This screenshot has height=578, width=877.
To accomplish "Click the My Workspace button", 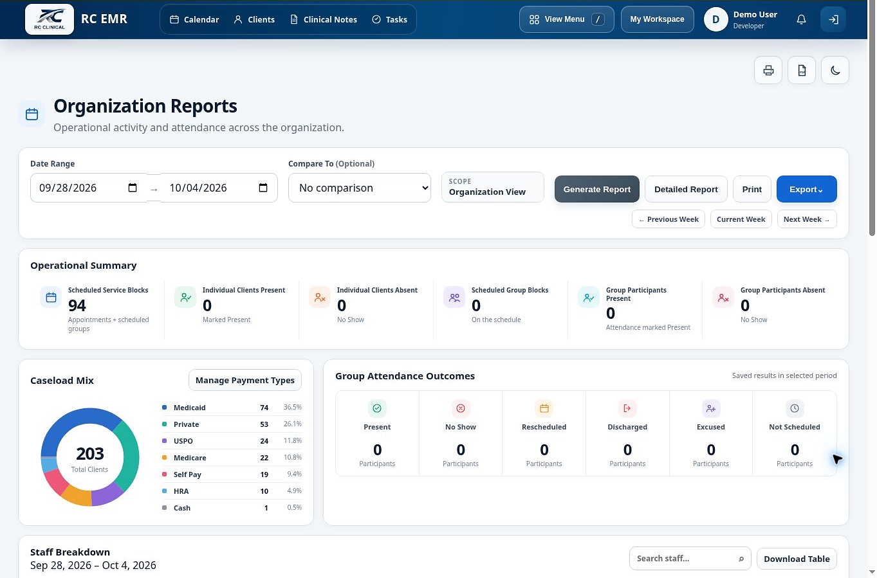I will point(657,19).
